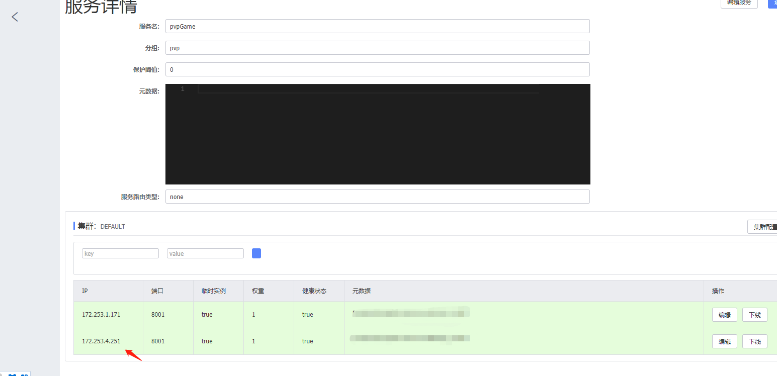Click the 元数据 table column header
This screenshot has width=777, height=376.
point(362,291)
